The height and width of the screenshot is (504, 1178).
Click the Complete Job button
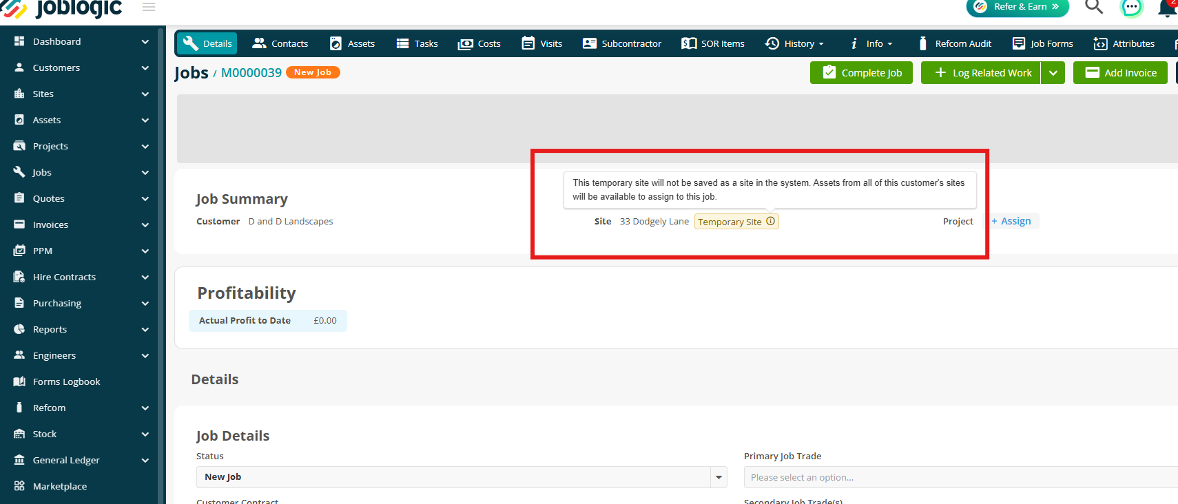pos(861,73)
